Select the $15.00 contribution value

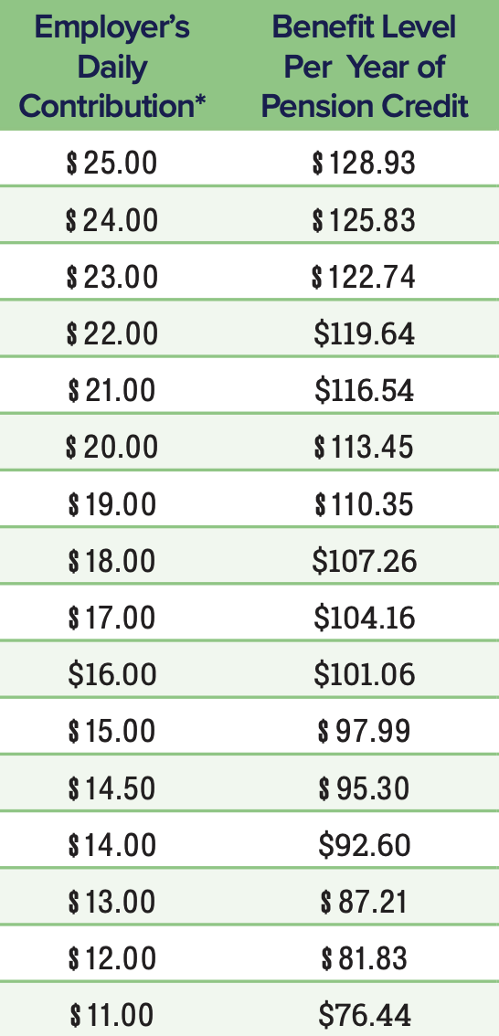[112, 731]
